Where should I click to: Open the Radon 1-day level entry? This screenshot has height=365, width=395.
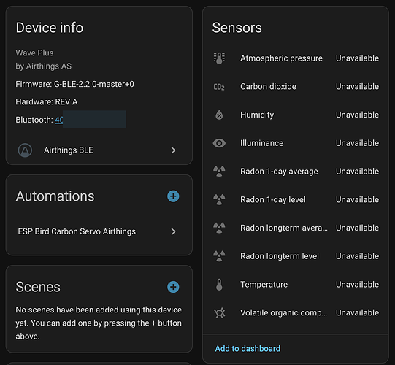296,199
